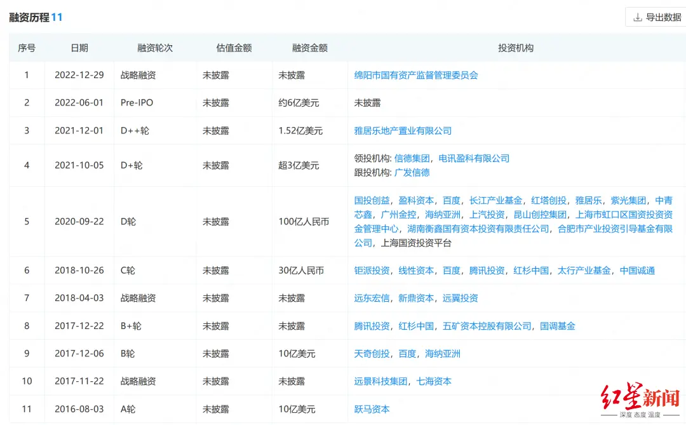Screen dimensions: 686x425
Task: Click the 日期 column header
Action: (x=79, y=48)
